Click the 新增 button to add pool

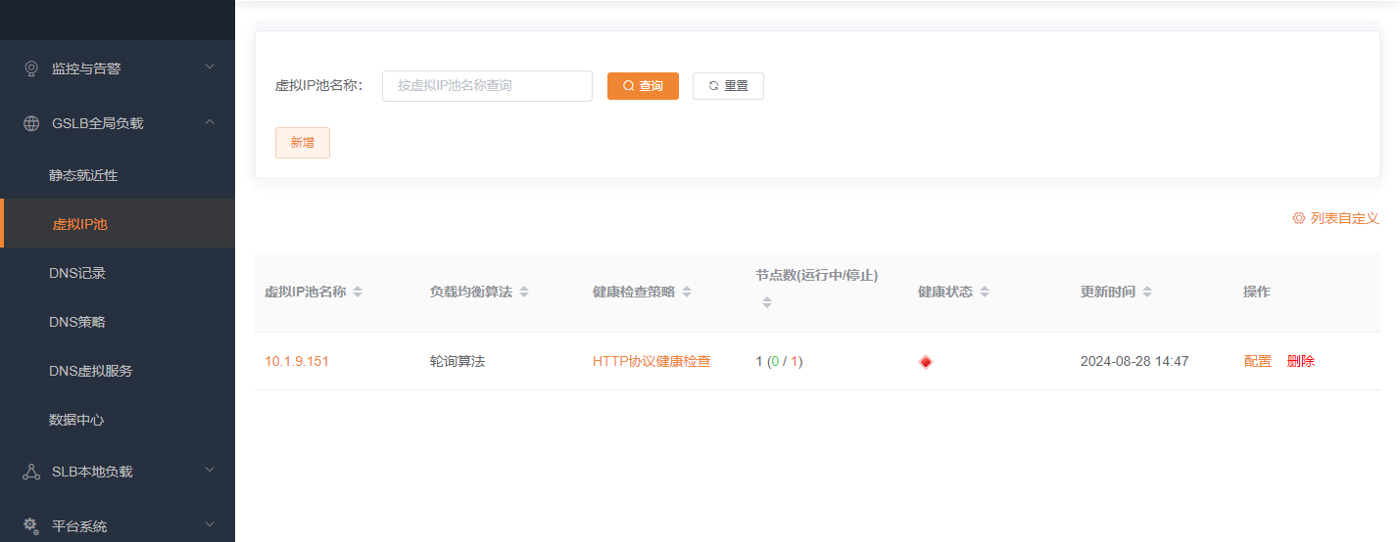(x=302, y=143)
